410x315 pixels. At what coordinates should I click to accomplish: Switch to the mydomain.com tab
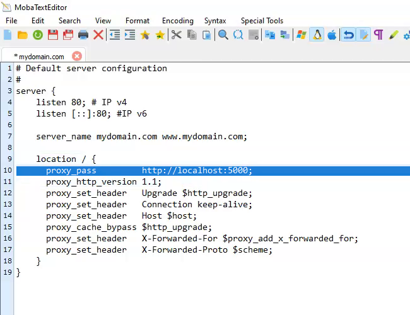(39, 56)
